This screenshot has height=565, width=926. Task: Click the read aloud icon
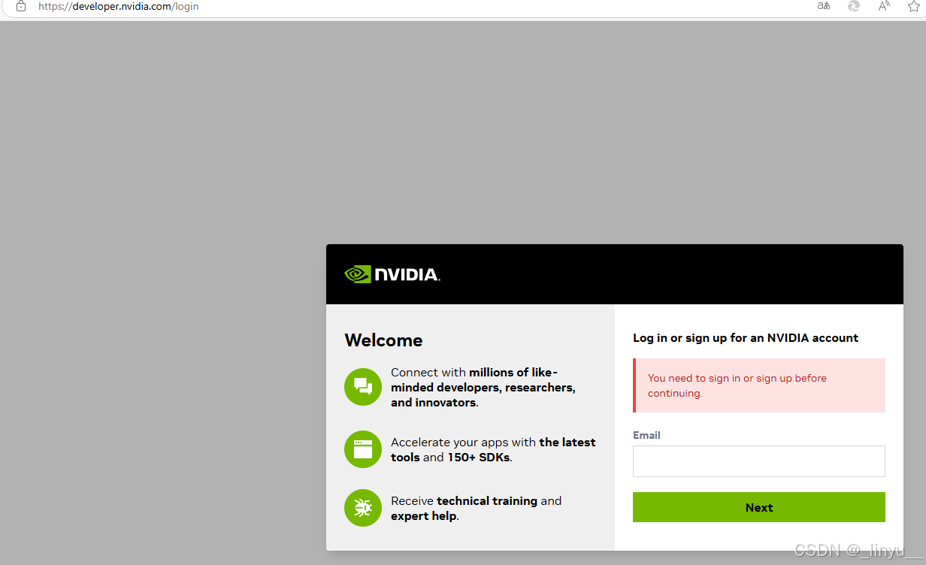click(884, 6)
